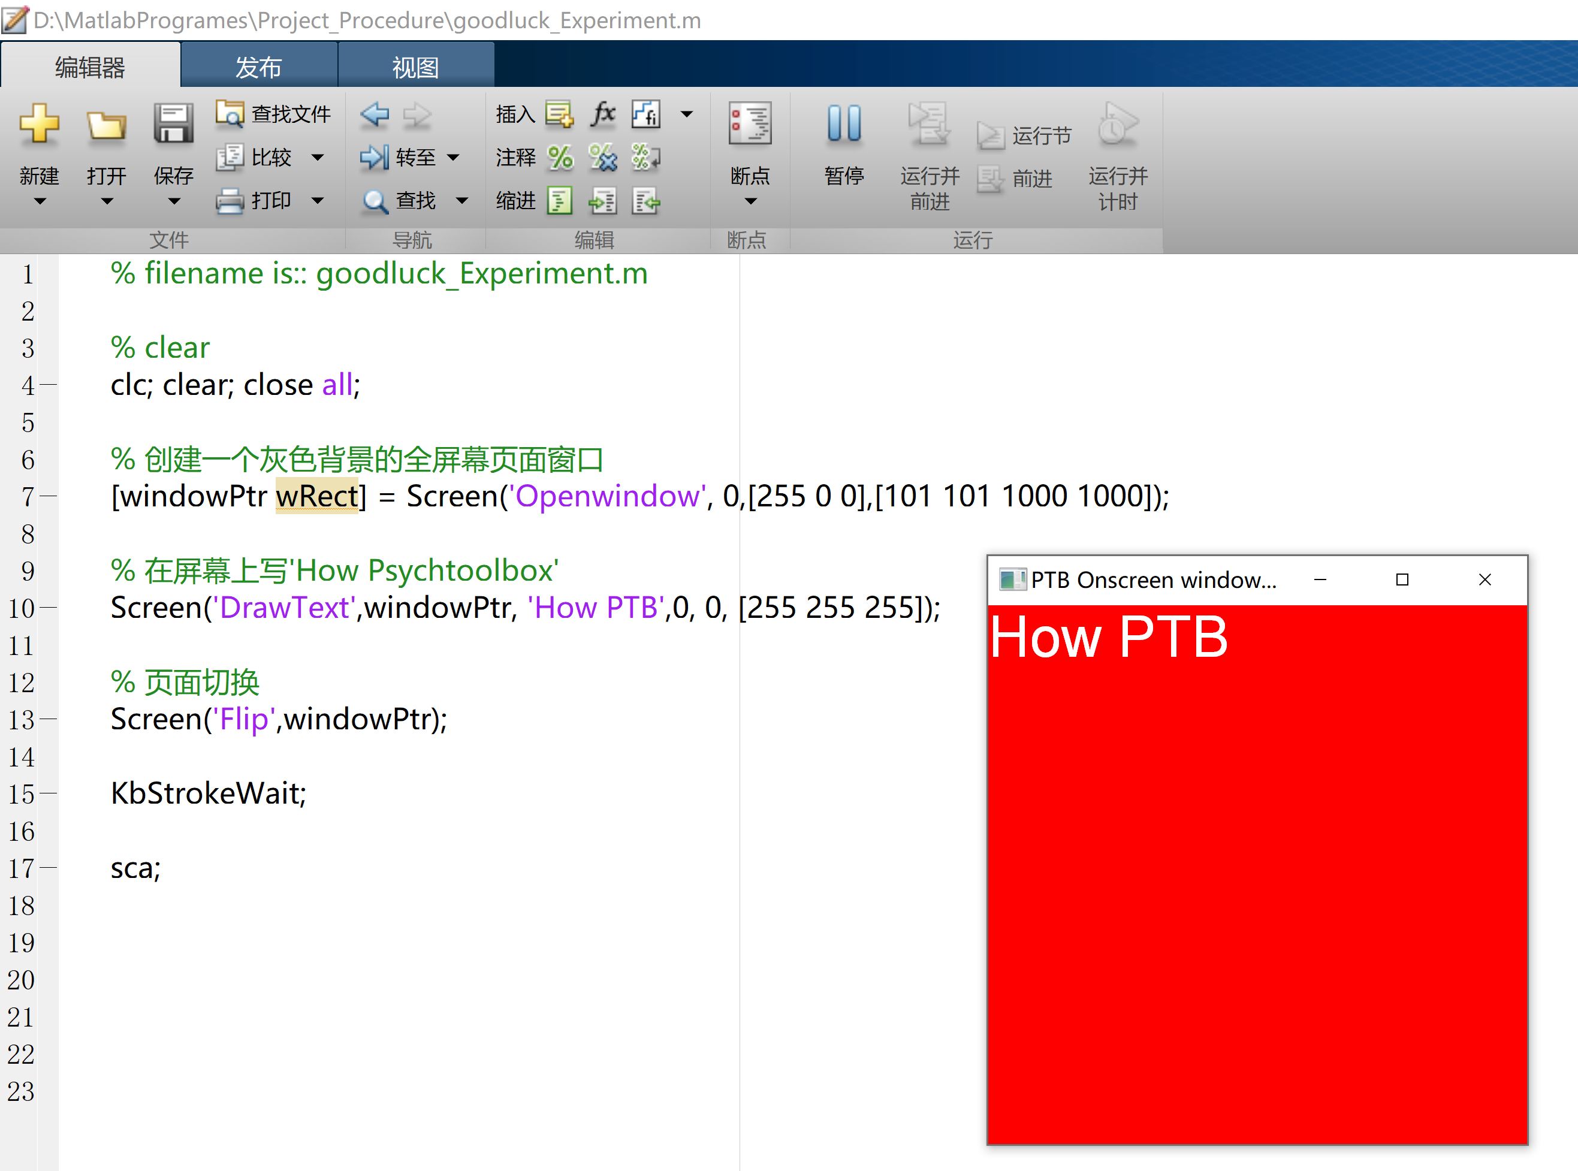This screenshot has width=1578, height=1171.
Task: Apply smart indent with 缩进 icon
Action: 560,201
